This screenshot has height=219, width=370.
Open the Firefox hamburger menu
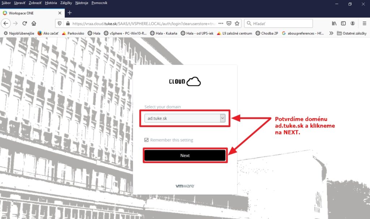[x=362, y=23]
